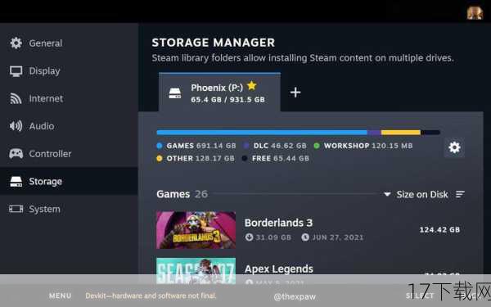
Task: Add a new drive with plus icon
Action: click(295, 93)
